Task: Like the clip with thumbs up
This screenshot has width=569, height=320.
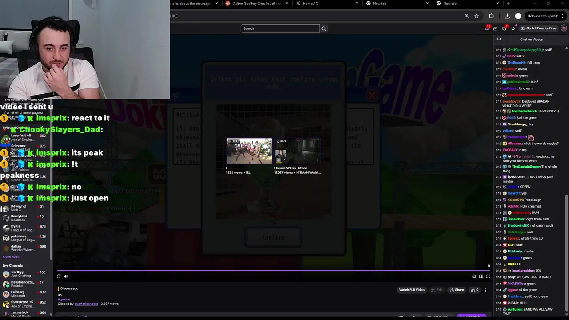Action: 475,290
